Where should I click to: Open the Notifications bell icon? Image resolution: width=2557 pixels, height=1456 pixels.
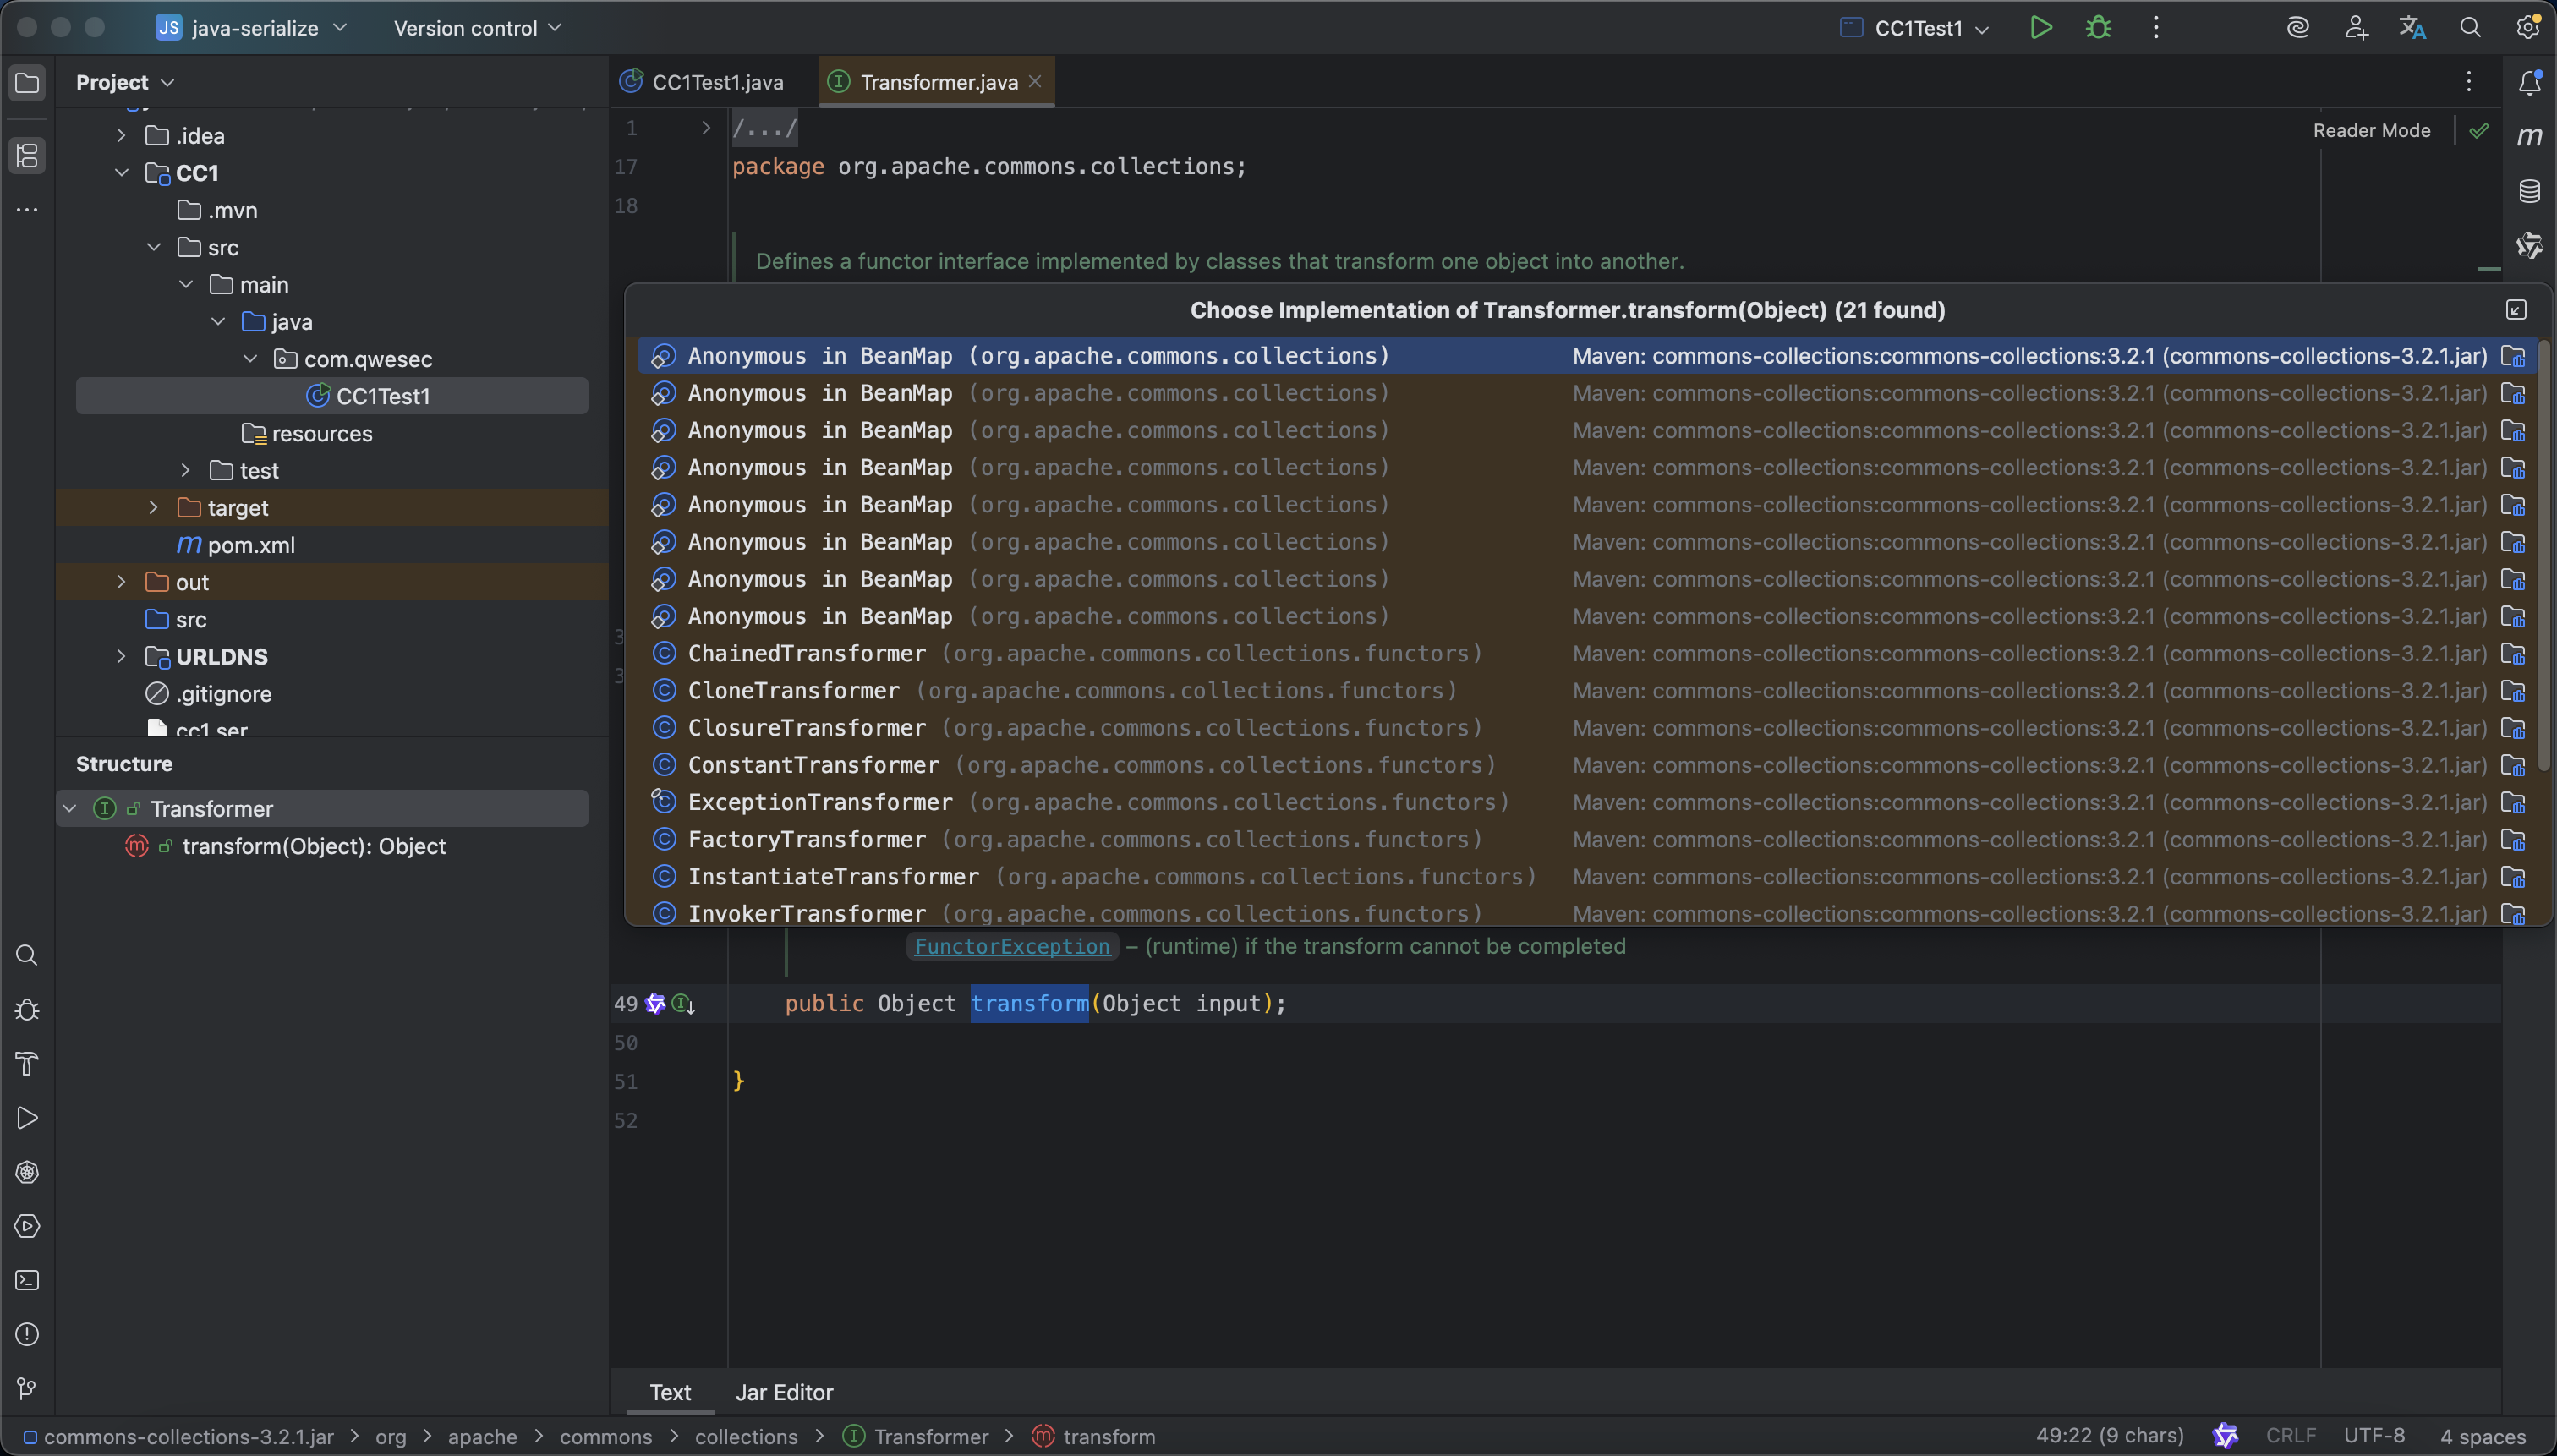pyautogui.click(x=2529, y=83)
